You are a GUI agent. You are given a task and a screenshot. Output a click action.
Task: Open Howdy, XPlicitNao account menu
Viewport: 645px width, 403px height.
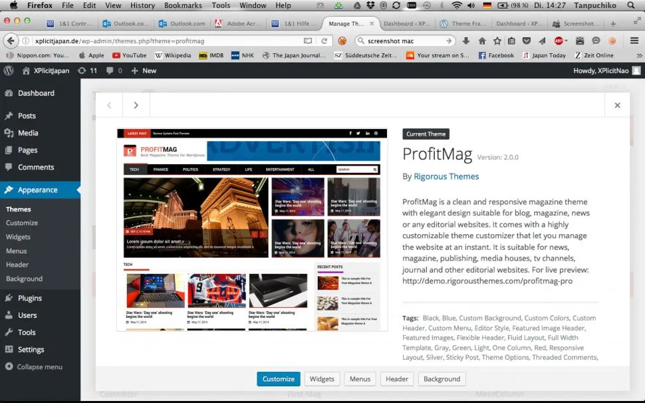[x=606, y=70]
